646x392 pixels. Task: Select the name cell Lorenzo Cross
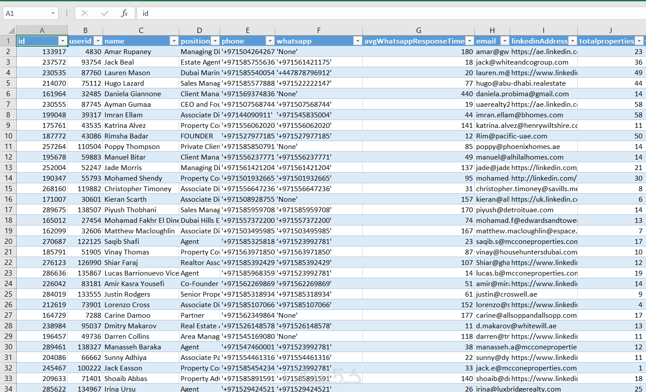coord(141,305)
